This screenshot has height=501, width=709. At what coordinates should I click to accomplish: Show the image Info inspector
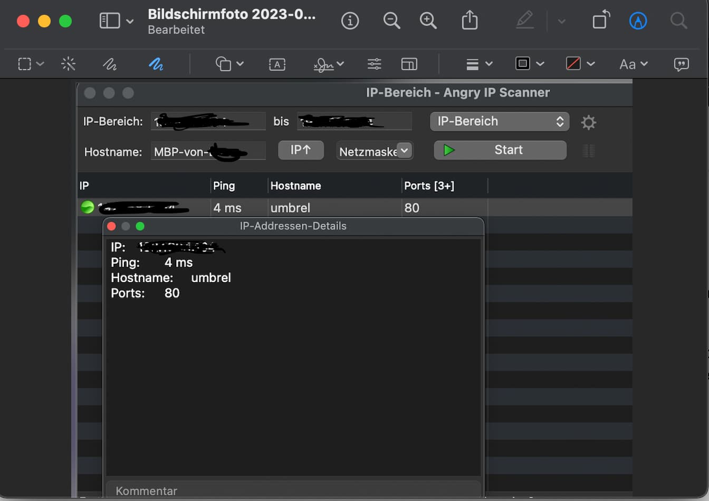point(350,21)
